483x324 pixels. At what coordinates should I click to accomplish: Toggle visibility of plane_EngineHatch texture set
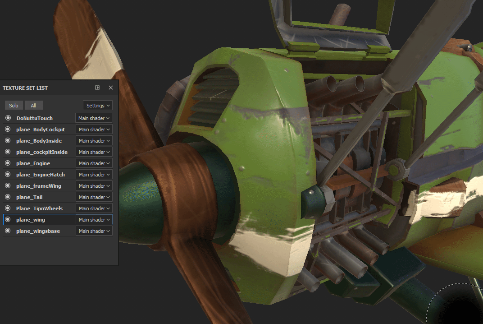coord(8,174)
